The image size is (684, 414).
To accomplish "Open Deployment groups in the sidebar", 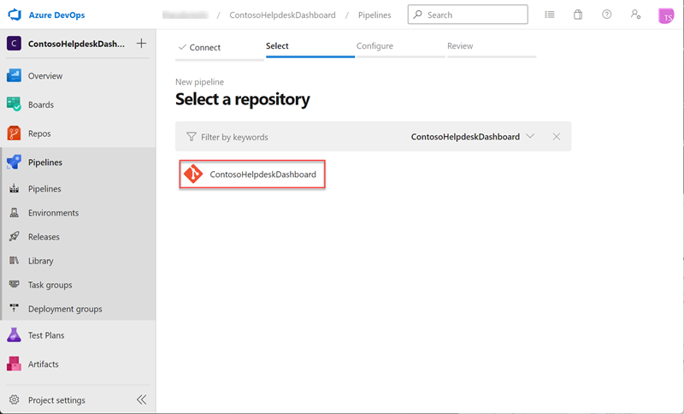I will (66, 309).
